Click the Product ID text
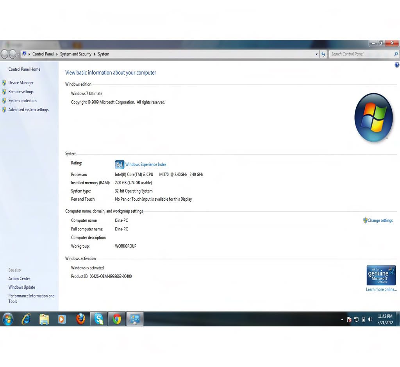This screenshot has height=367, width=400. [101, 276]
